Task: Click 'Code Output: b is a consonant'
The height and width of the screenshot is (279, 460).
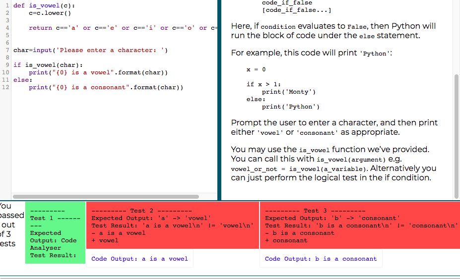Action: 321,259
